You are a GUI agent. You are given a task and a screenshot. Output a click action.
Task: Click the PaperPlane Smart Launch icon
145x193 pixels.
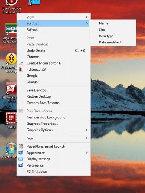(21, 147)
